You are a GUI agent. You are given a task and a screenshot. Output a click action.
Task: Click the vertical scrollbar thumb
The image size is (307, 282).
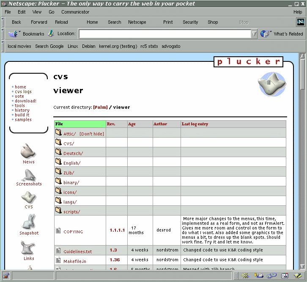tap(302, 74)
